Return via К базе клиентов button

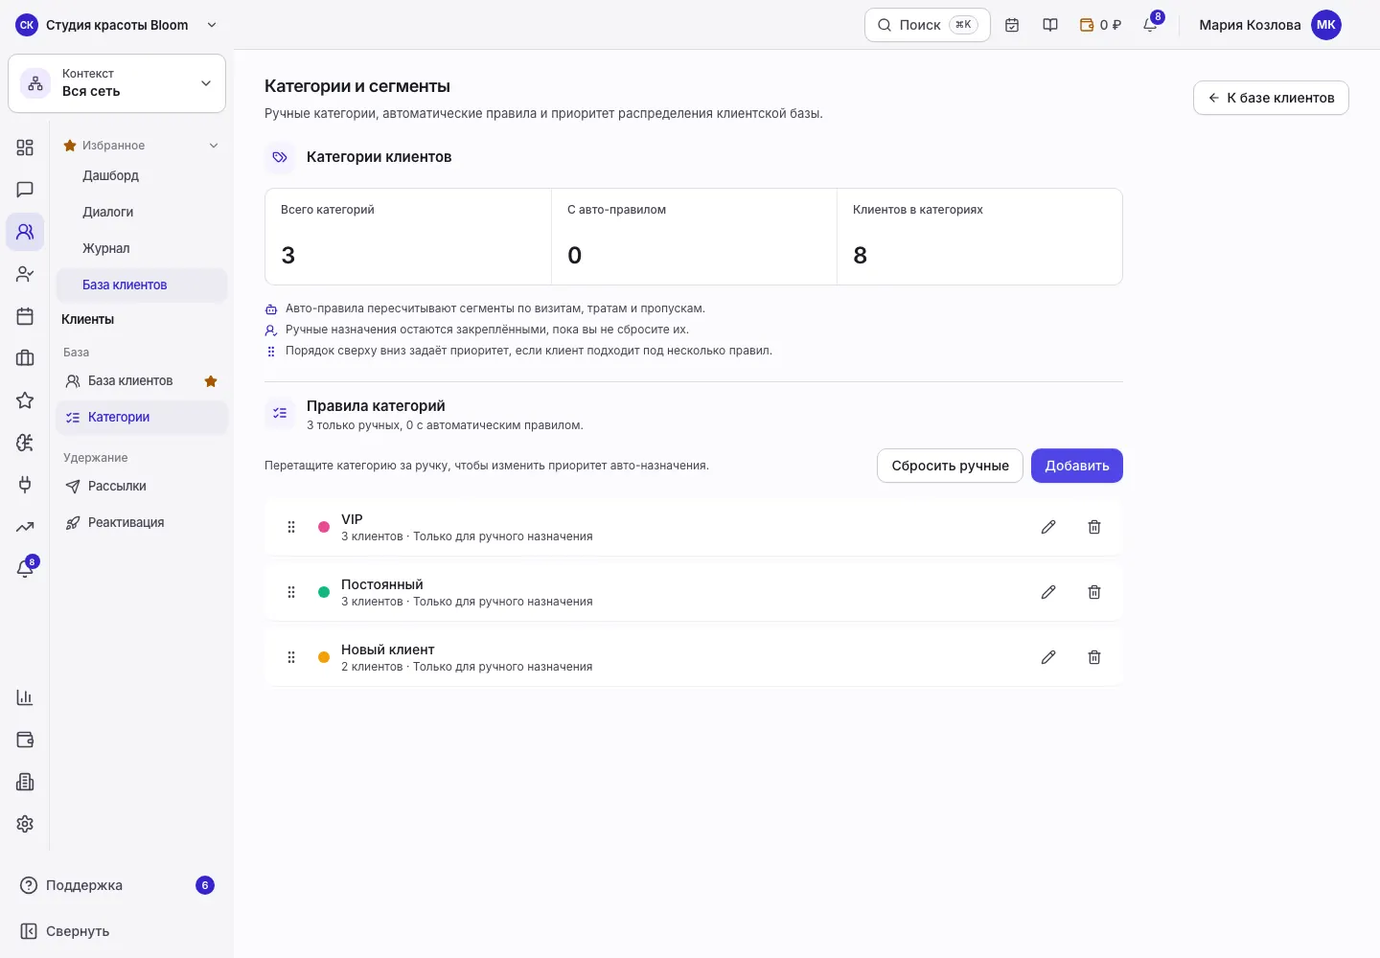coord(1271,98)
